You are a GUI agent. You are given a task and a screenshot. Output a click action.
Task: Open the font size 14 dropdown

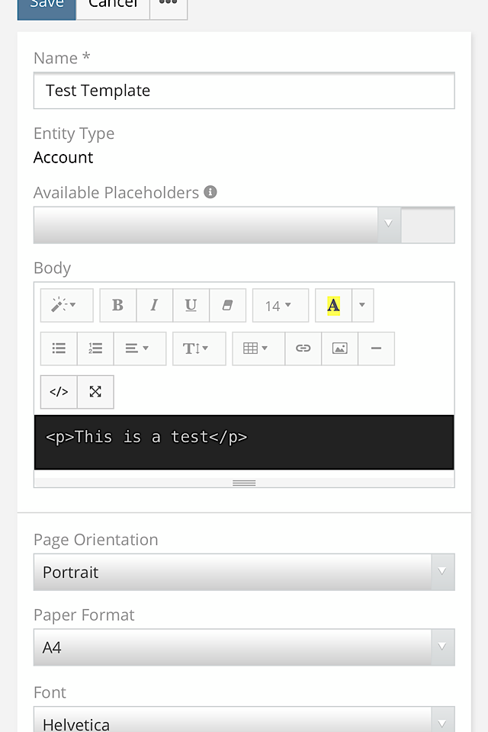(x=280, y=306)
